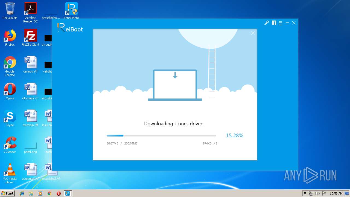Click the download progress bar
The image size is (350, 197).
(161, 135)
